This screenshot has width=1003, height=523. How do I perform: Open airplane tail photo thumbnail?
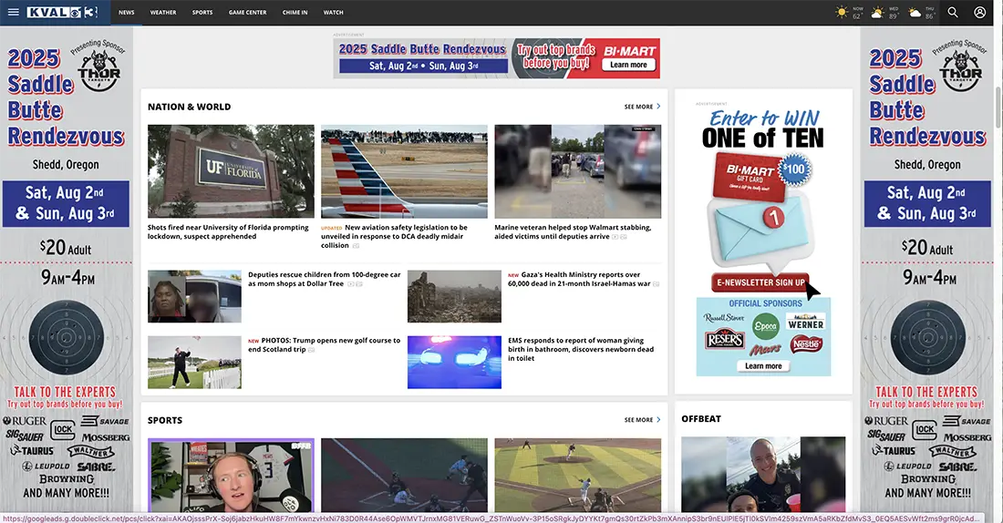point(404,171)
